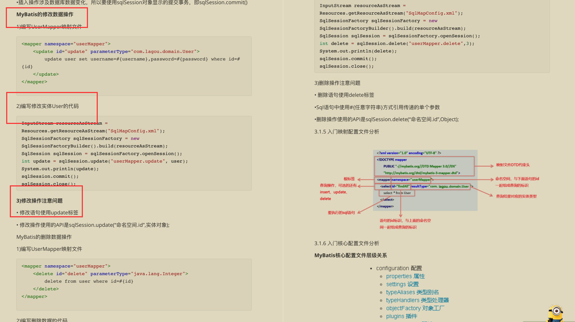Viewport: 575px width, 322px height.
Task: Click the diagram label 查询结果对应的实体类型
Action: 516,196
